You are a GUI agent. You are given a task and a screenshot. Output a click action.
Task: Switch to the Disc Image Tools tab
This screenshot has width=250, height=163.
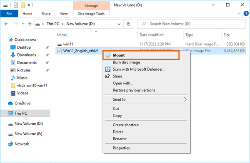click(x=91, y=14)
